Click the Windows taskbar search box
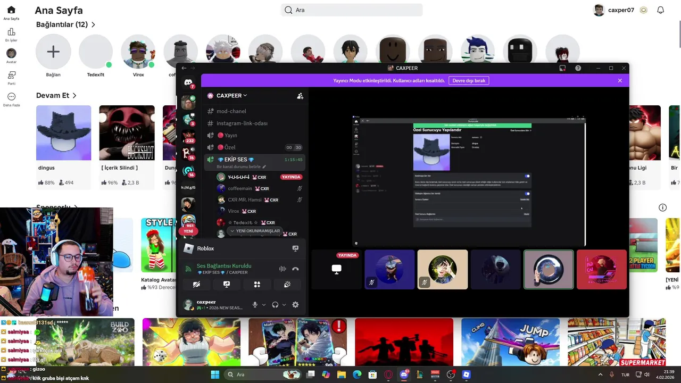681x383 pixels. pos(262,374)
